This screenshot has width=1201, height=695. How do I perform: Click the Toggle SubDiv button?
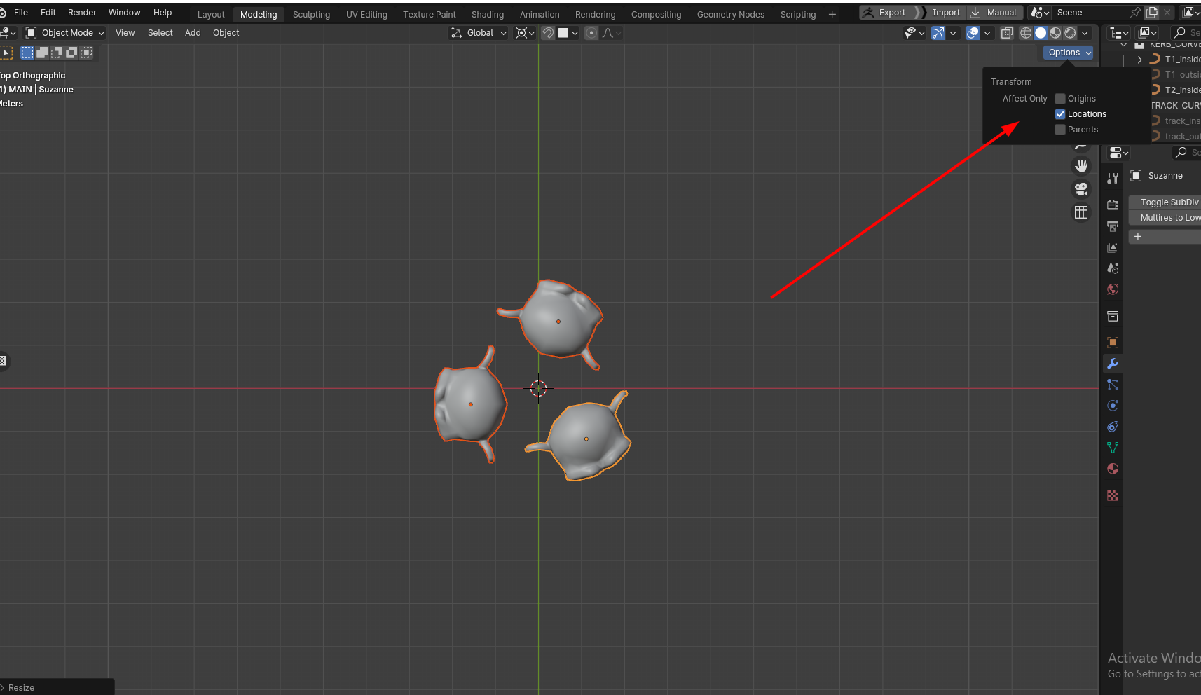pos(1165,202)
